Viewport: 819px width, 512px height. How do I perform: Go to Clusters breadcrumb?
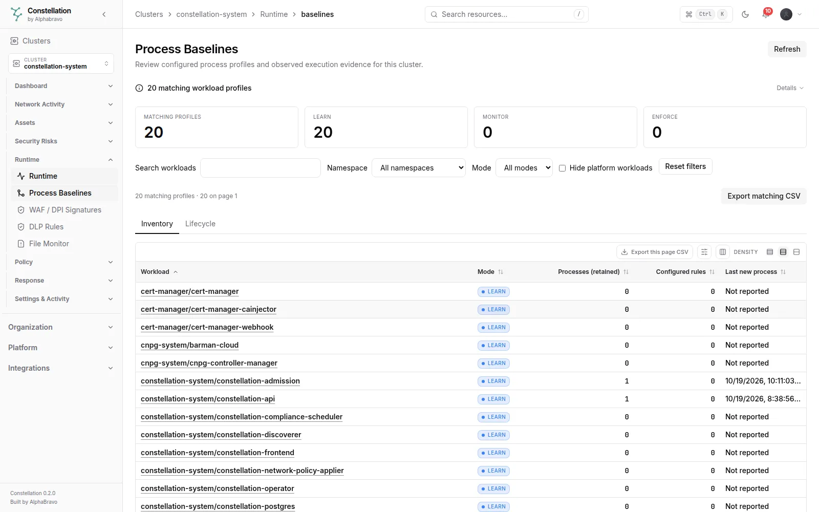coord(149,14)
